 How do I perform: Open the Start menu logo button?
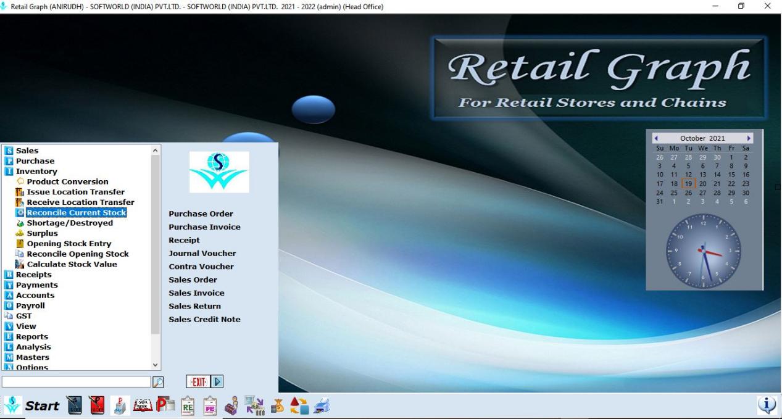pyautogui.click(x=12, y=405)
